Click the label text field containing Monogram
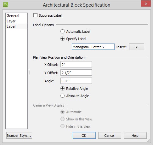 93,47
